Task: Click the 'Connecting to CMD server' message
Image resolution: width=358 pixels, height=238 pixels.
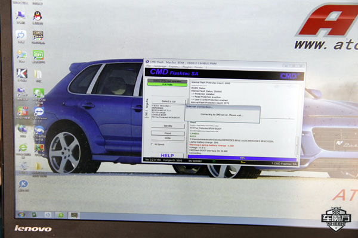Action: 222,115
